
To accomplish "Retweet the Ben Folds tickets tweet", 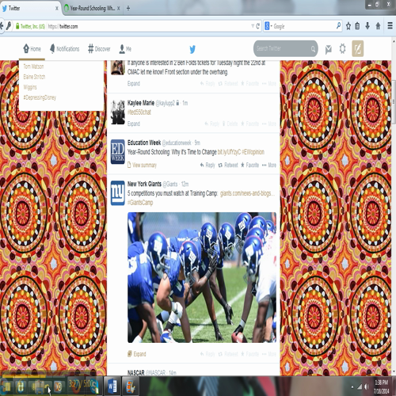I will point(228,84).
